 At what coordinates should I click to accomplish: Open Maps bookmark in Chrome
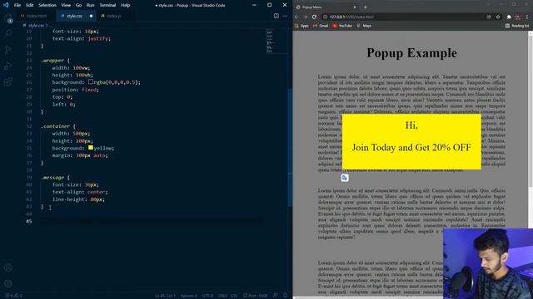(x=364, y=26)
